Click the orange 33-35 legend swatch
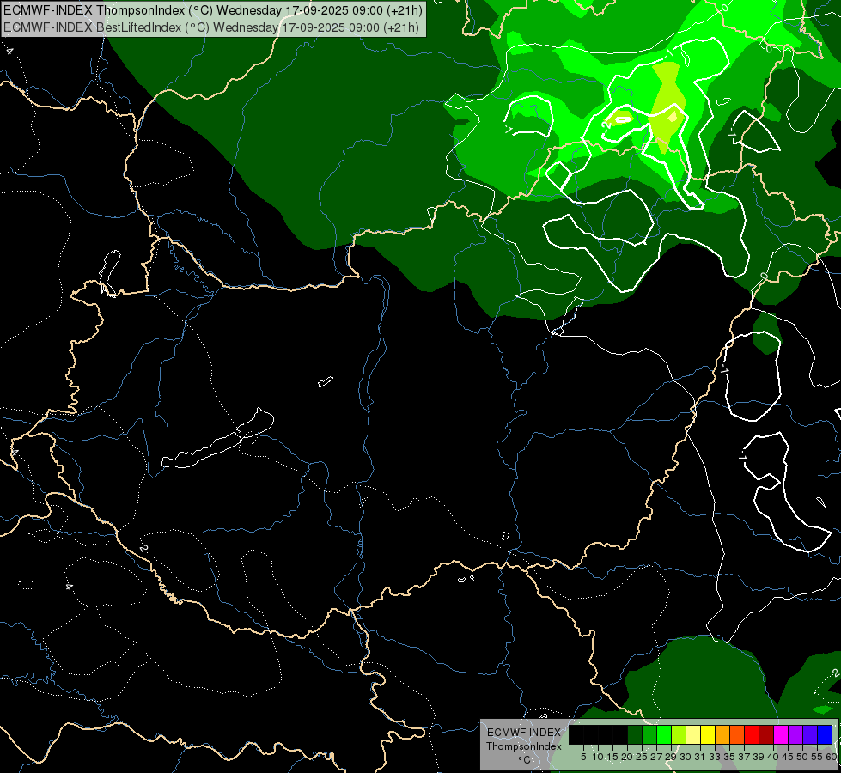Viewport: 841px width, 773px height. pos(722,734)
